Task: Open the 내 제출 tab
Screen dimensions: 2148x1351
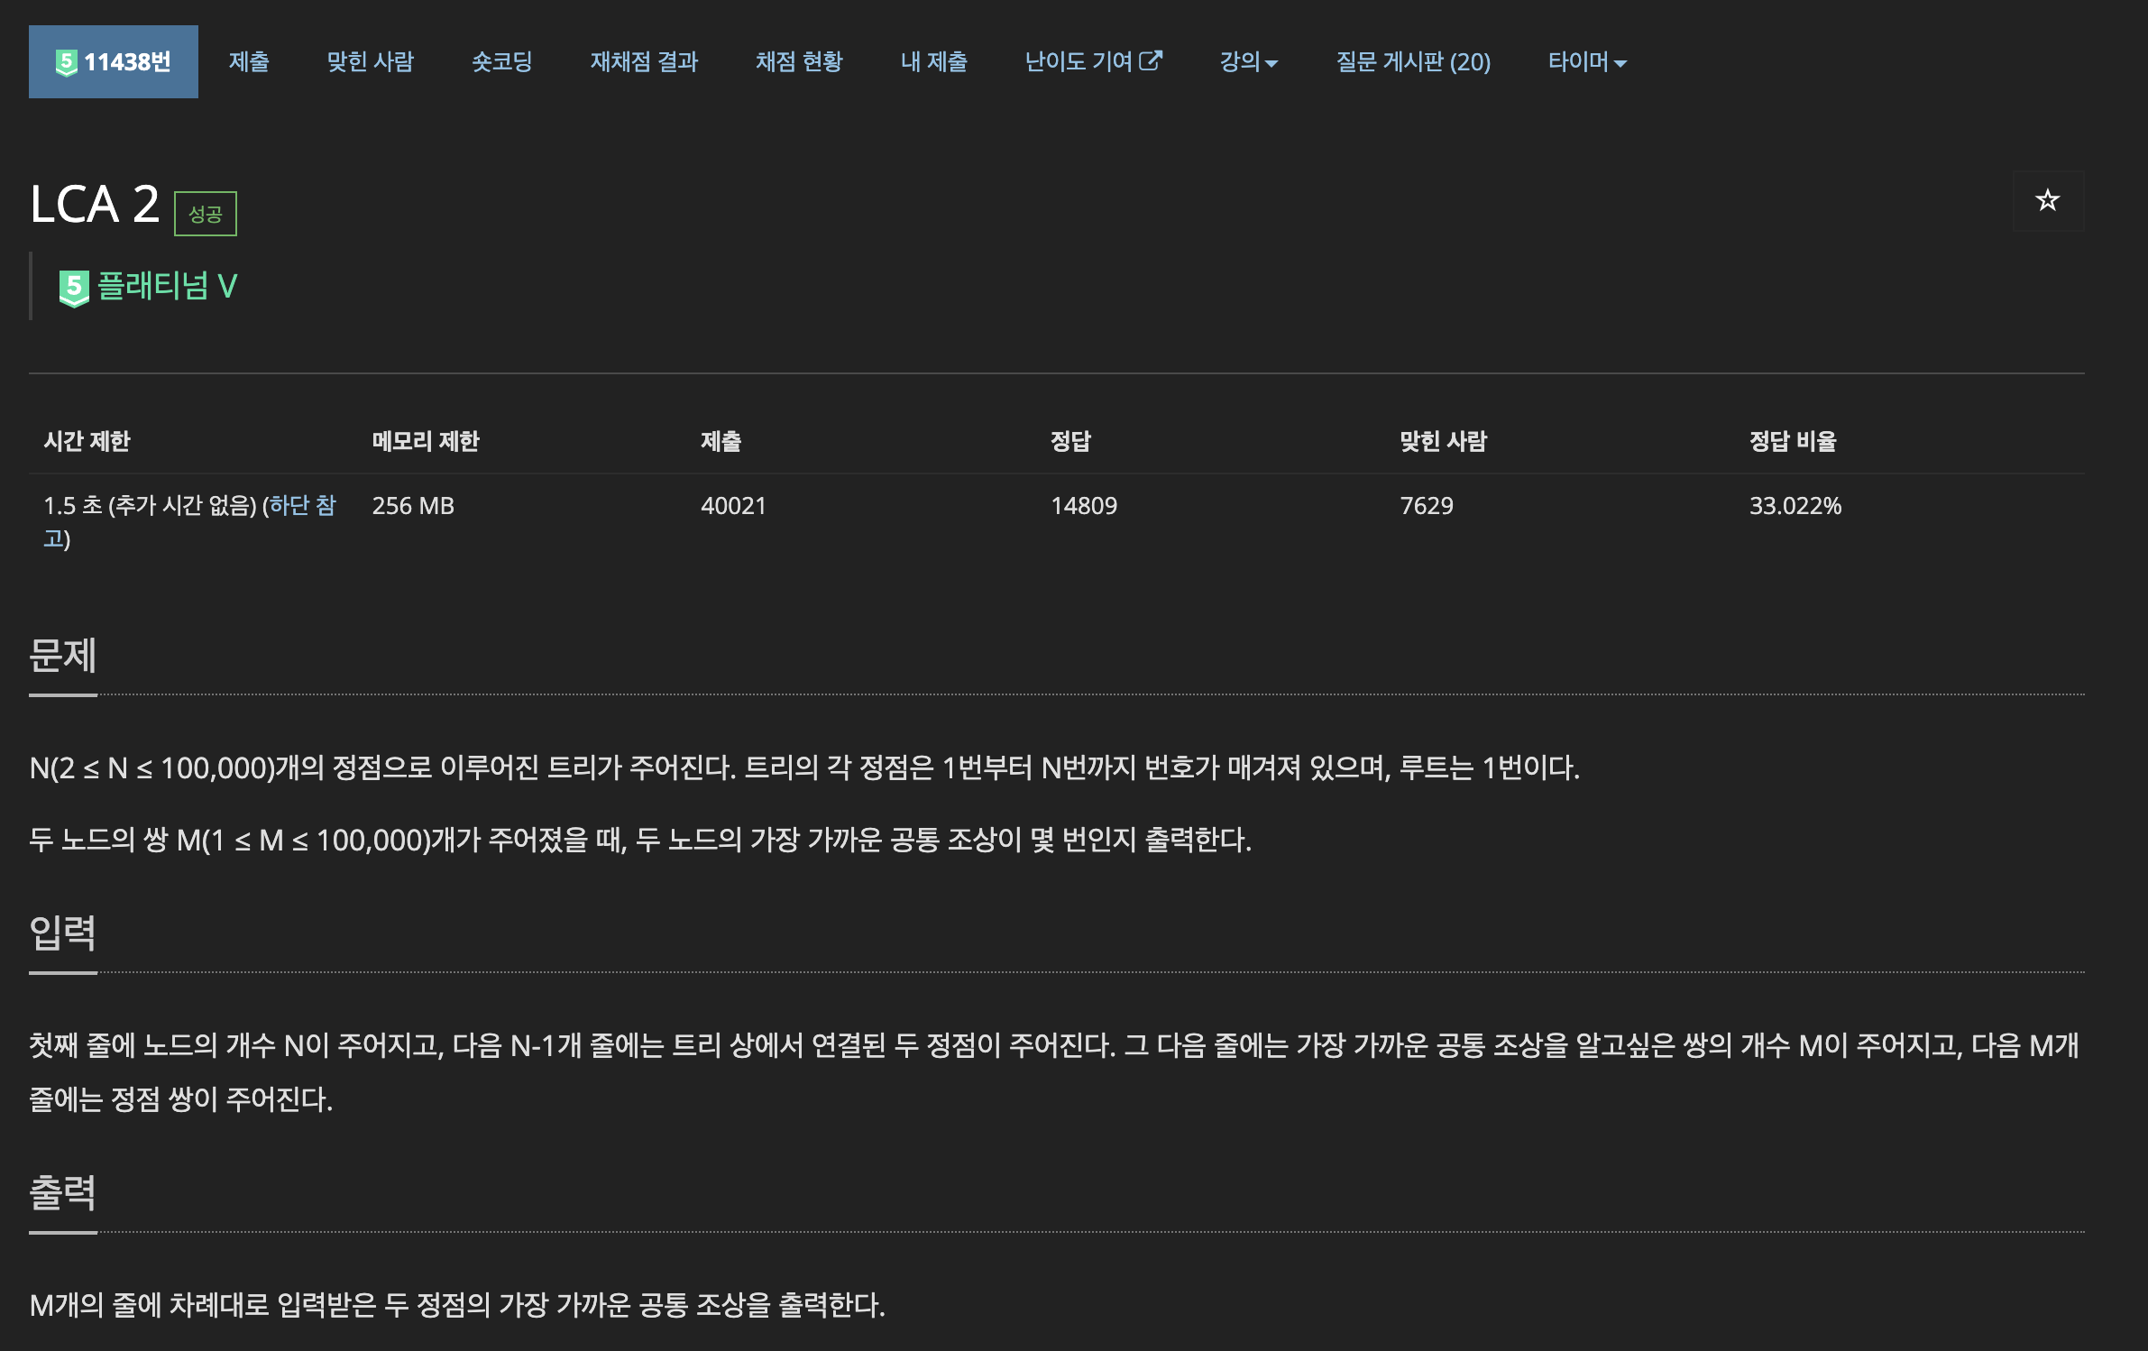Action: tap(933, 61)
